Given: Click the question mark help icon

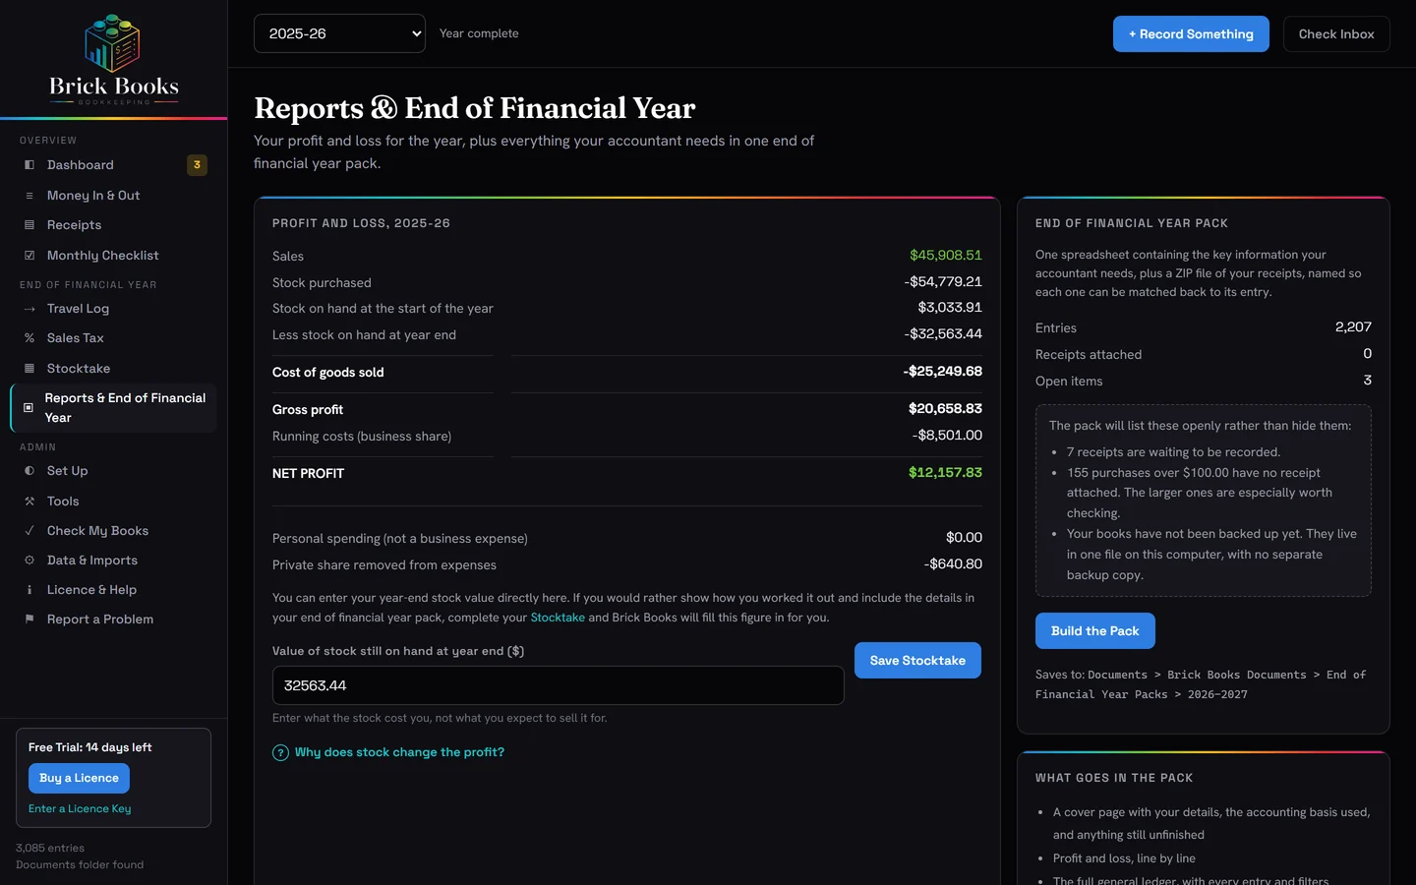Looking at the screenshot, I should (x=280, y=752).
